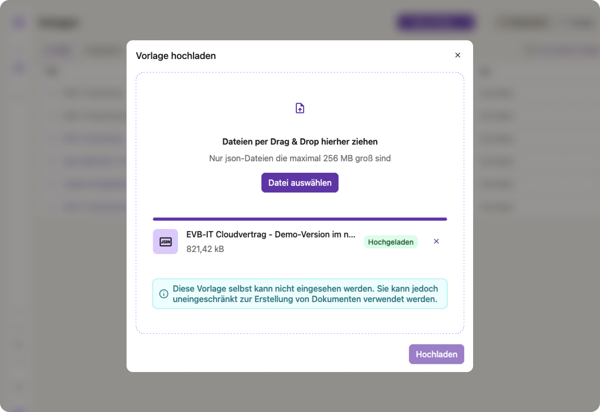Select the EVB-IT Cloudvertrag file name

[271, 235]
